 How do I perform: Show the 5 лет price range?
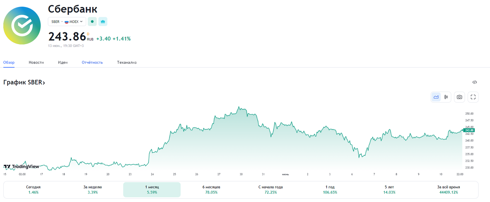click(389, 189)
